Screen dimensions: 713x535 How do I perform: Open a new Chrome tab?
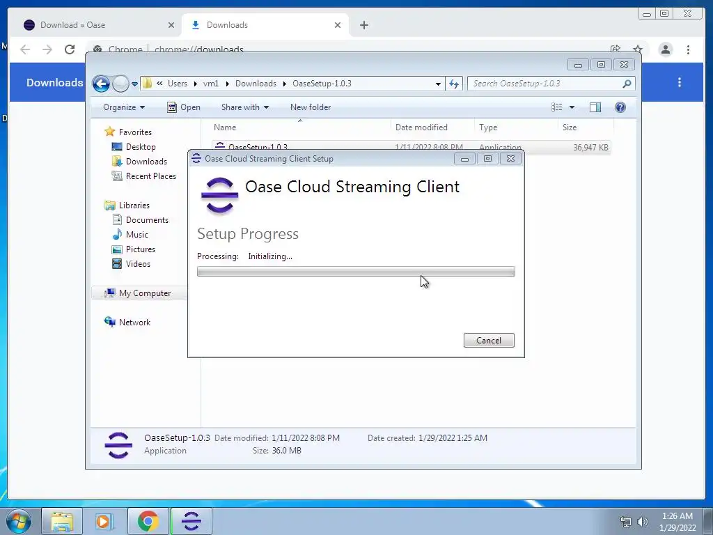point(363,26)
